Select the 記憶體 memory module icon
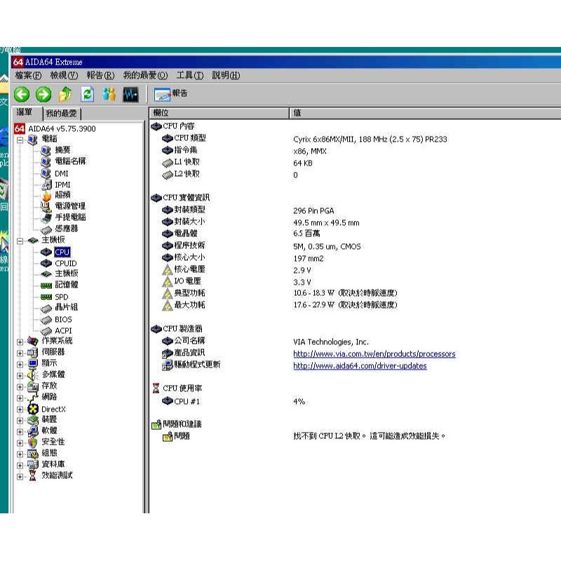 coord(46,285)
